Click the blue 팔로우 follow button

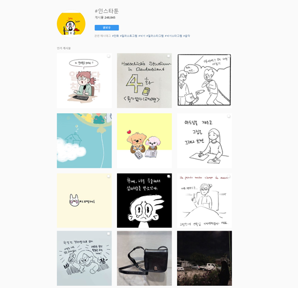[x=107, y=28]
